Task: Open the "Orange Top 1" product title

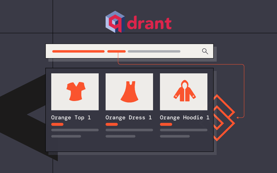Action: (71, 118)
